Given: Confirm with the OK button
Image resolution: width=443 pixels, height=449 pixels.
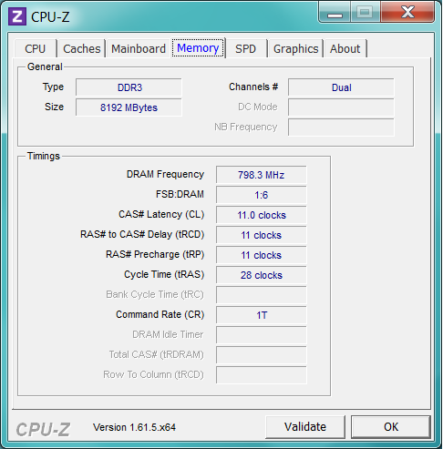Looking at the screenshot, I should [x=391, y=427].
